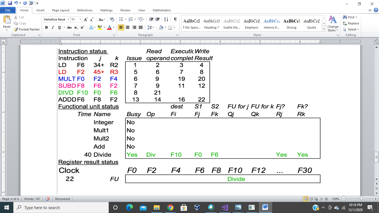Expand the Styles gallery
The width and height of the screenshot is (379, 213).
tap(324, 29)
